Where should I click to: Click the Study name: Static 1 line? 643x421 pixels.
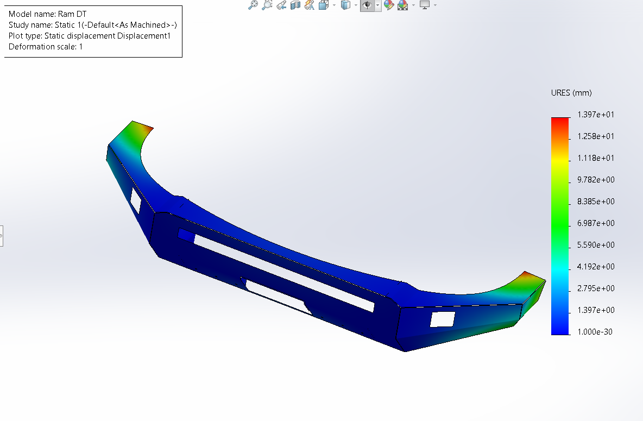coord(93,25)
